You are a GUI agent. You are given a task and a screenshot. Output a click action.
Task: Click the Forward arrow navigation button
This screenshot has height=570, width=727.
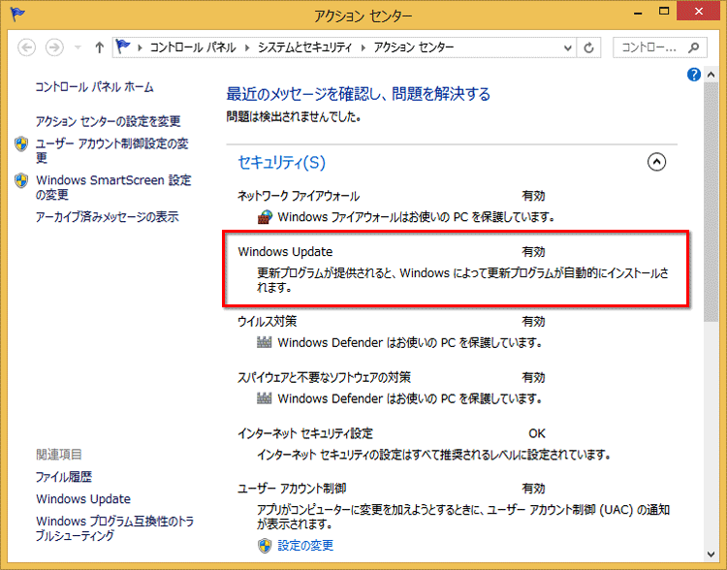tap(55, 47)
